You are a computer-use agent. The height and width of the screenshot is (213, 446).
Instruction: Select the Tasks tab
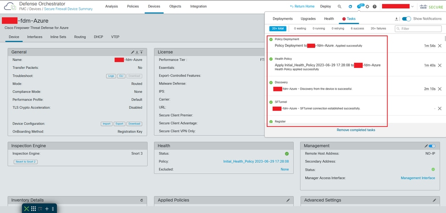349,19
